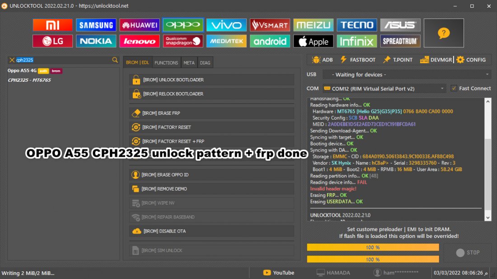This screenshot has width=497, height=279.
Task: Run [BROM] DISABLE OTA
Action: coord(211,231)
